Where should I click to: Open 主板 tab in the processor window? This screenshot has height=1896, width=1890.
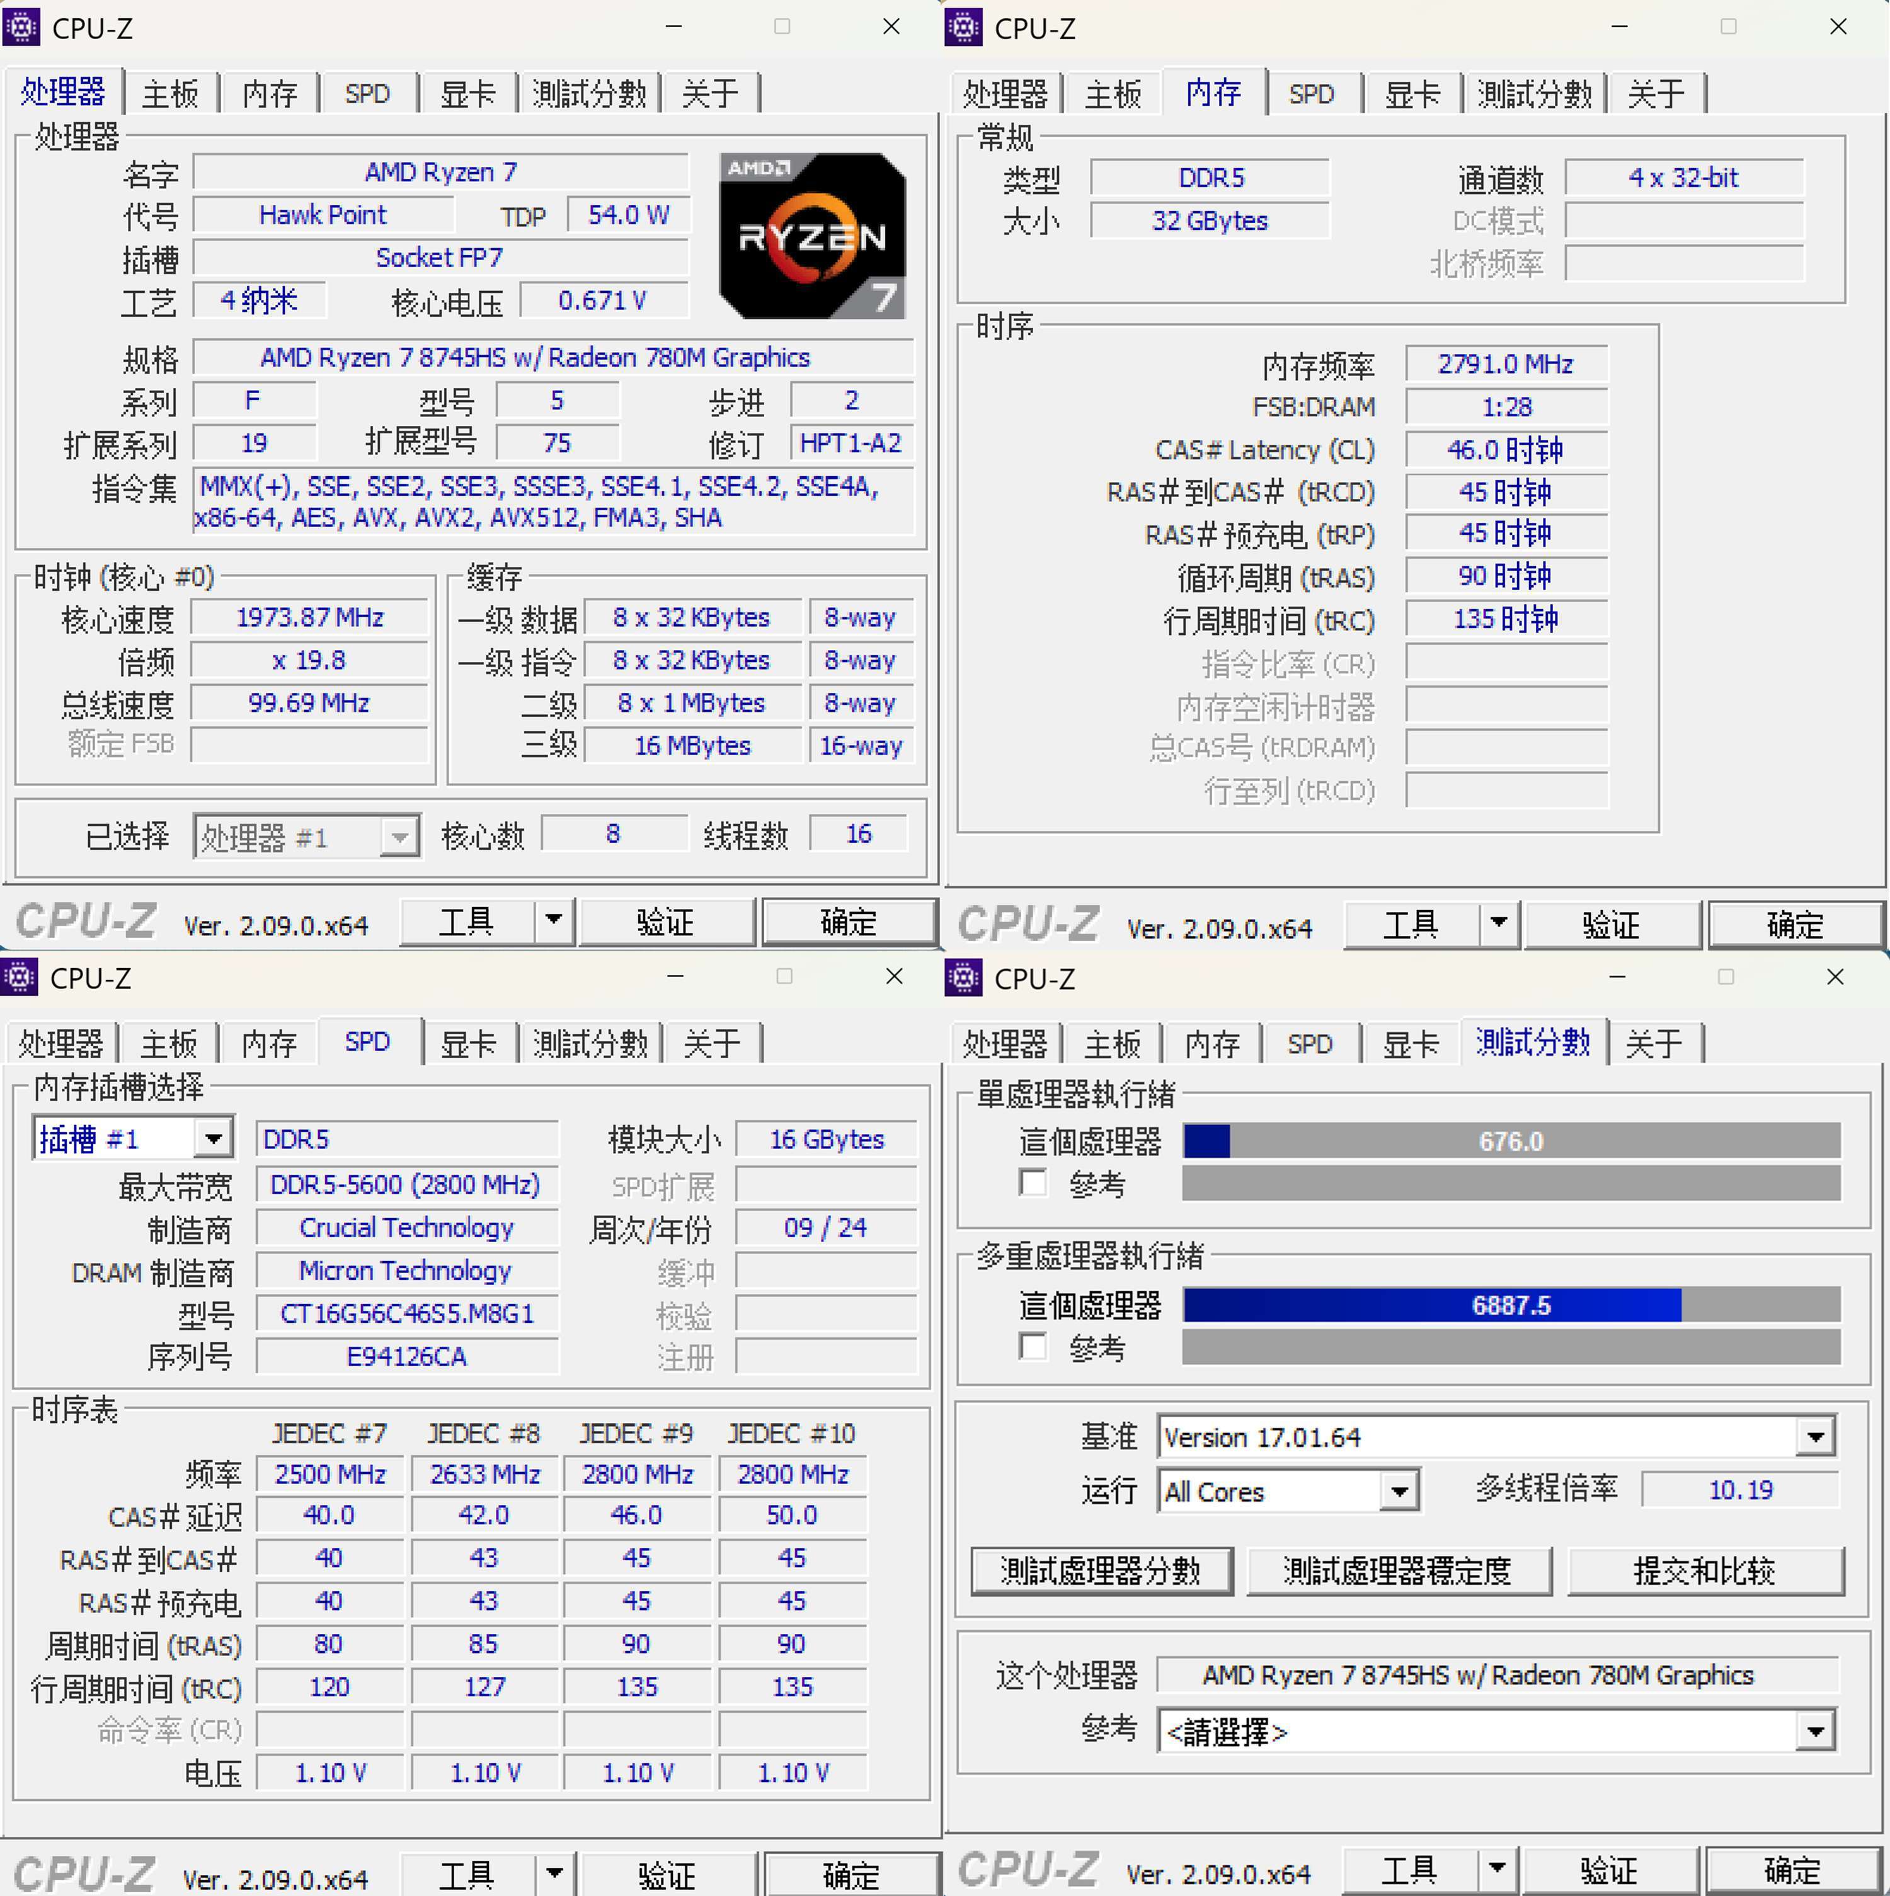click(x=169, y=94)
